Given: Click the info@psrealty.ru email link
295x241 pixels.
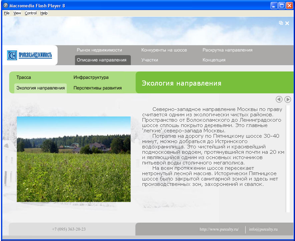Looking at the screenshot, I should tap(263, 229).
